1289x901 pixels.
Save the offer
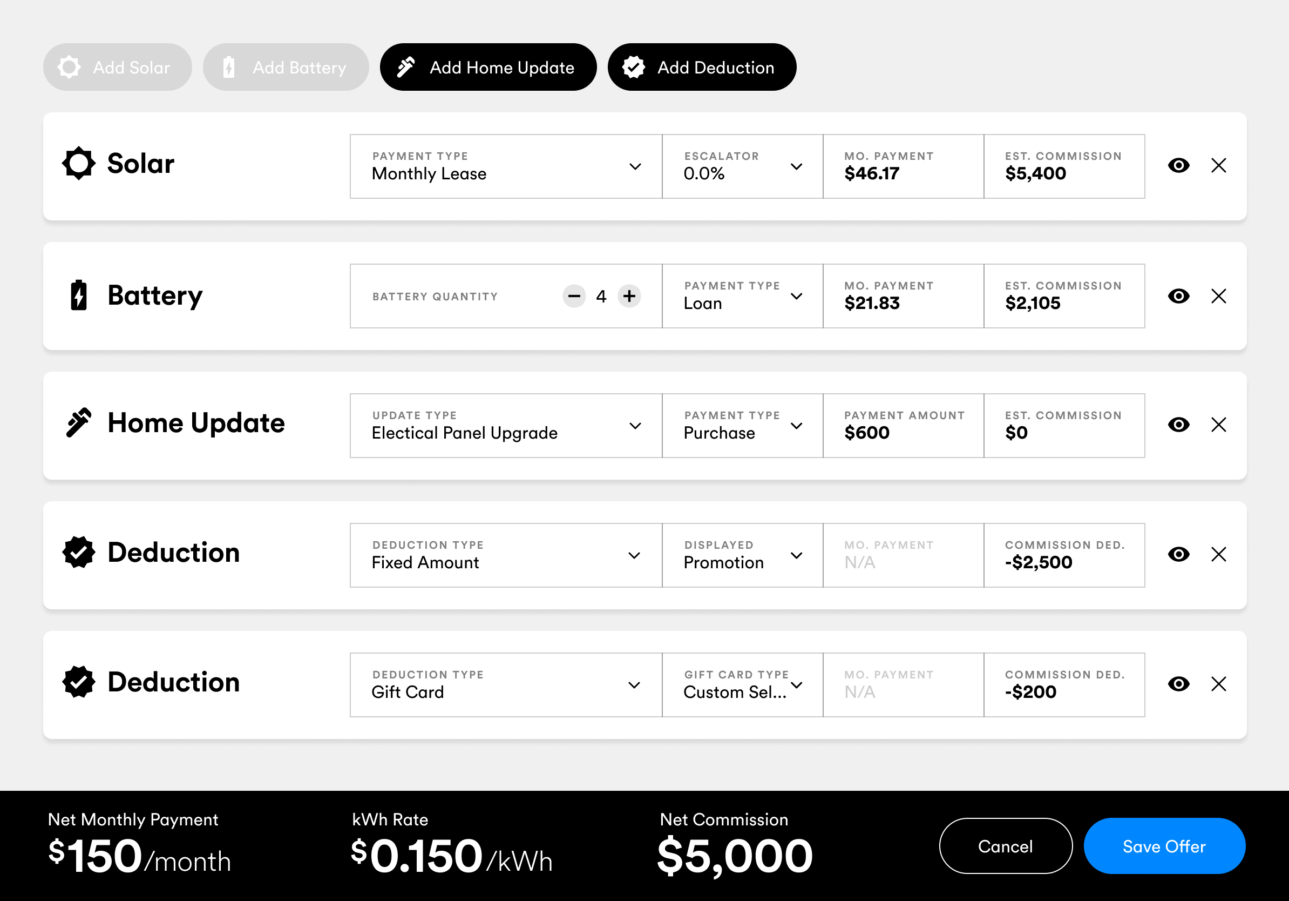[1164, 846]
